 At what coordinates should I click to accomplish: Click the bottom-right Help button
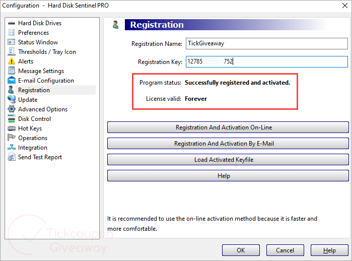point(329,250)
